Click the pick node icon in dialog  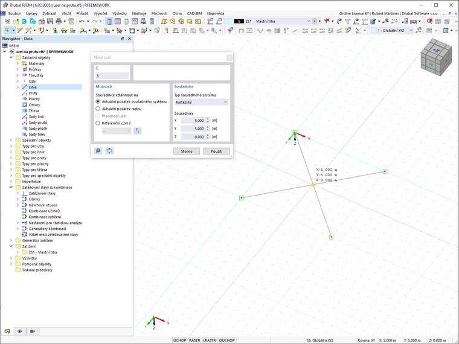point(137,131)
